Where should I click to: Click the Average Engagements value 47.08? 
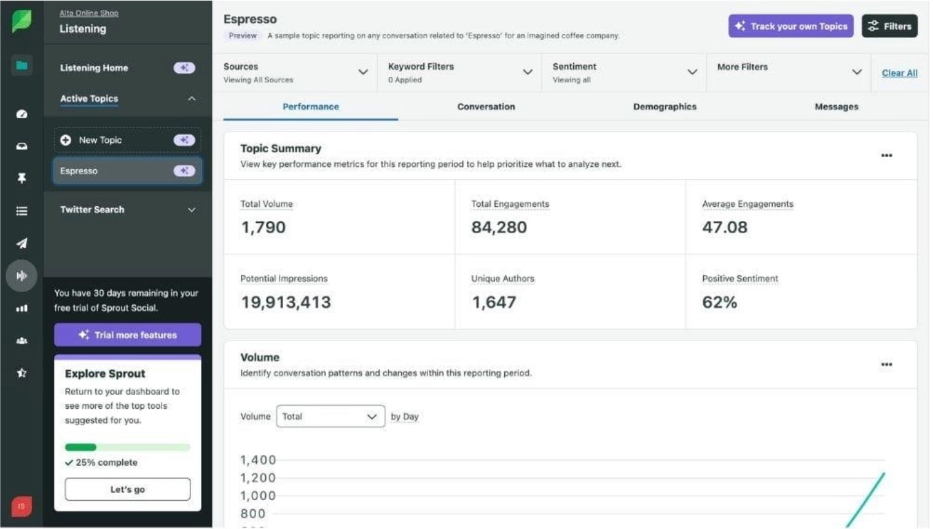pyautogui.click(x=726, y=228)
